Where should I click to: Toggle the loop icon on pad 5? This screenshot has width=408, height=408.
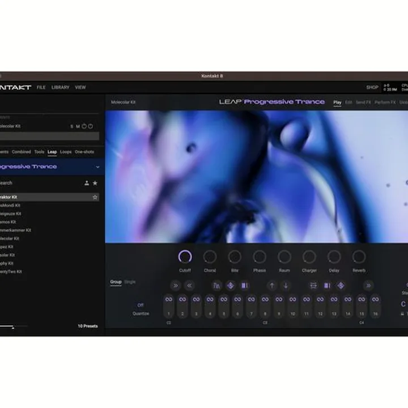[x=224, y=299]
